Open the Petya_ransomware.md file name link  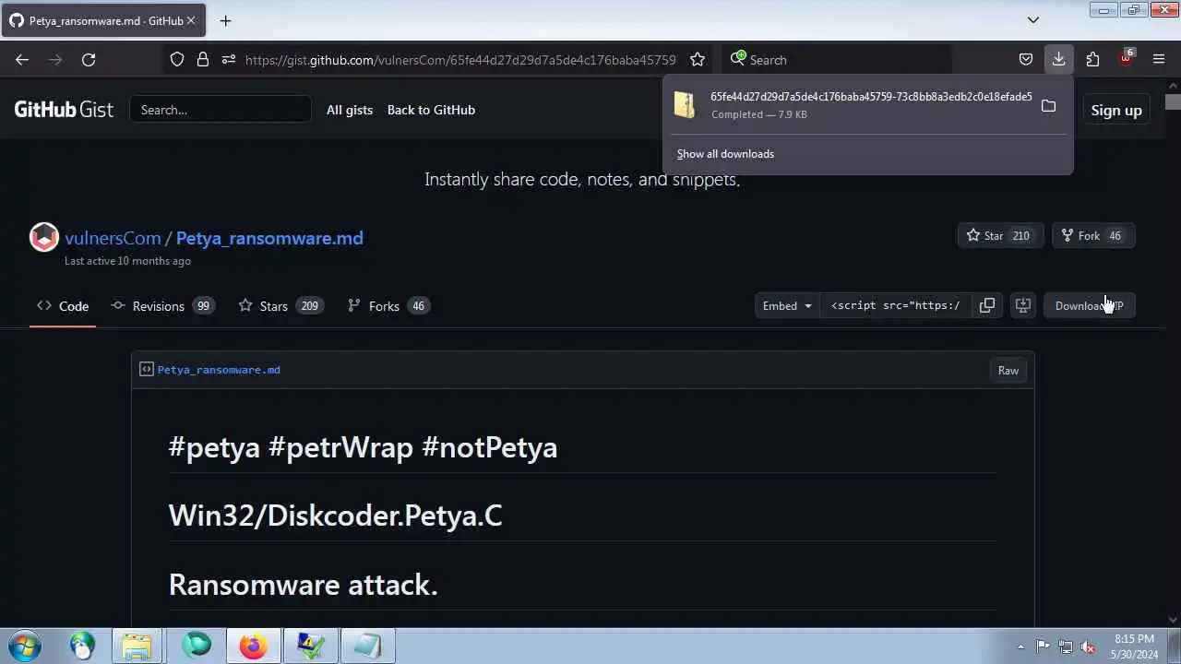point(219,370)
